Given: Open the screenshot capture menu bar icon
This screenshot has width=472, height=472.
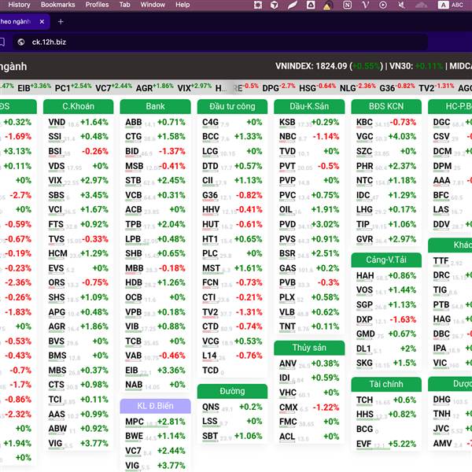Looking at the screenshot, I should point(258,5).
